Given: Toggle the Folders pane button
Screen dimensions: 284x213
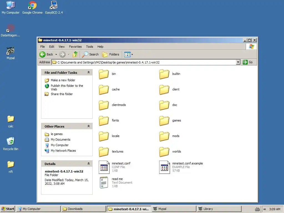Looking at the screenshot, I should point(111,54).
